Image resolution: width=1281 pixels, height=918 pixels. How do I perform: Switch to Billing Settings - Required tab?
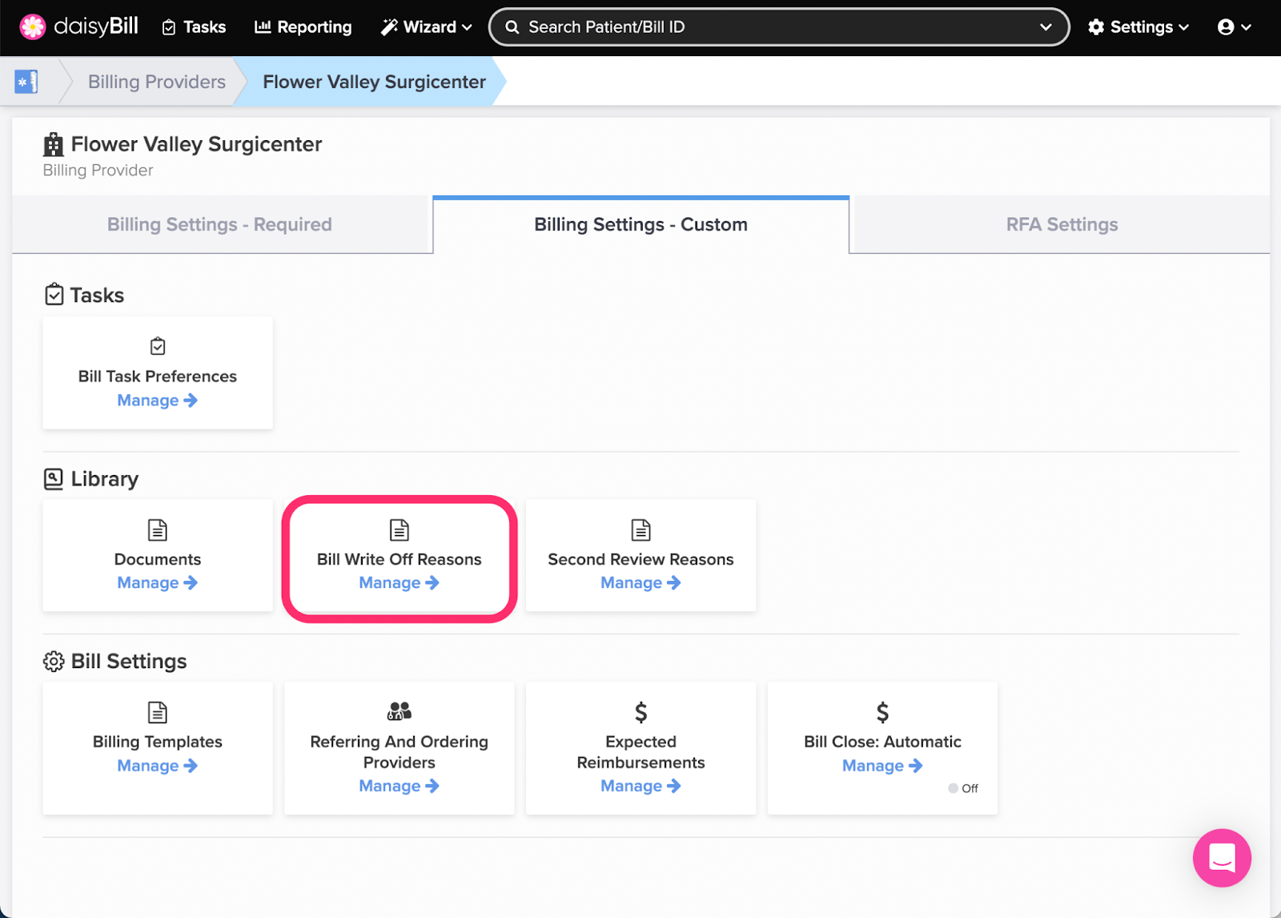[222, 225]
